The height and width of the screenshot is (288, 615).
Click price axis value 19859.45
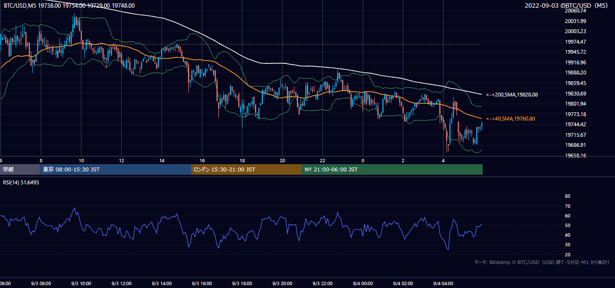576,83
